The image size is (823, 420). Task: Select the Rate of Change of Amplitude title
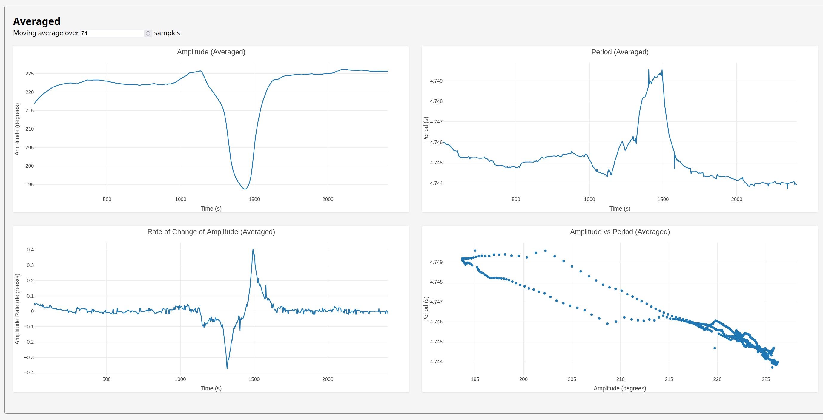pos(211,232)
